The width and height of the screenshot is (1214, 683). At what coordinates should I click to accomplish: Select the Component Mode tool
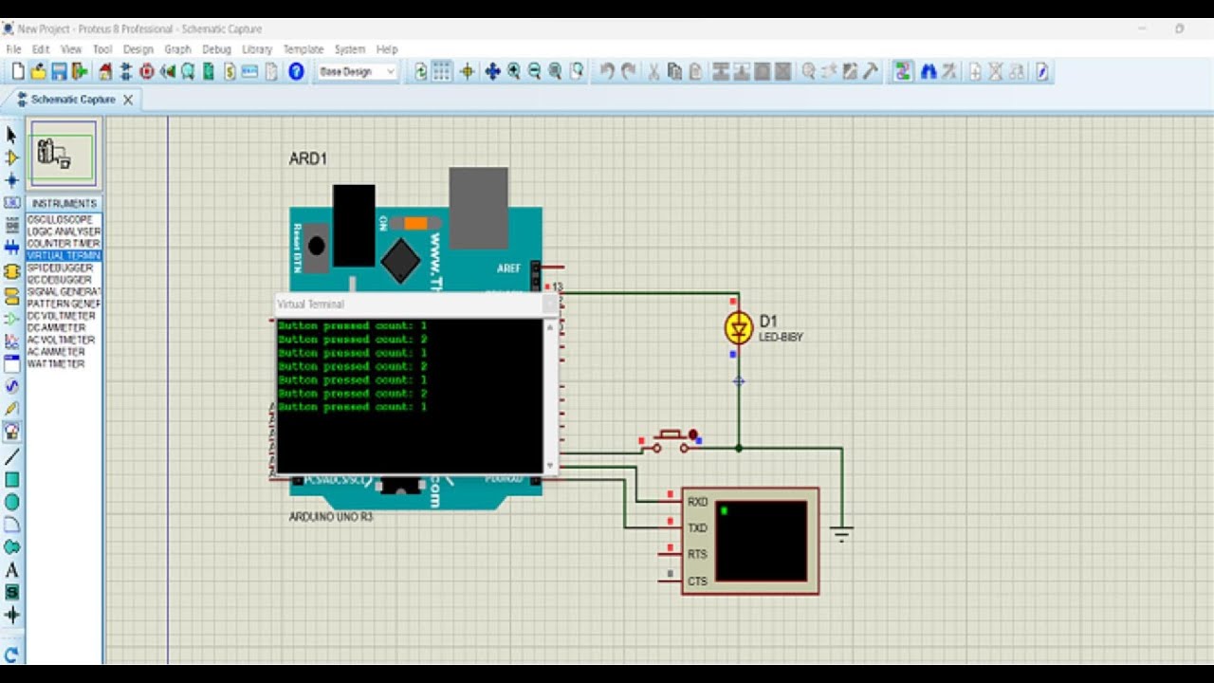click(11, 157)
